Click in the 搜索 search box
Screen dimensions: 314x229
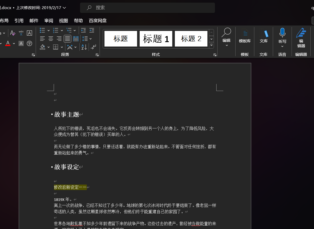click(147, 8)
